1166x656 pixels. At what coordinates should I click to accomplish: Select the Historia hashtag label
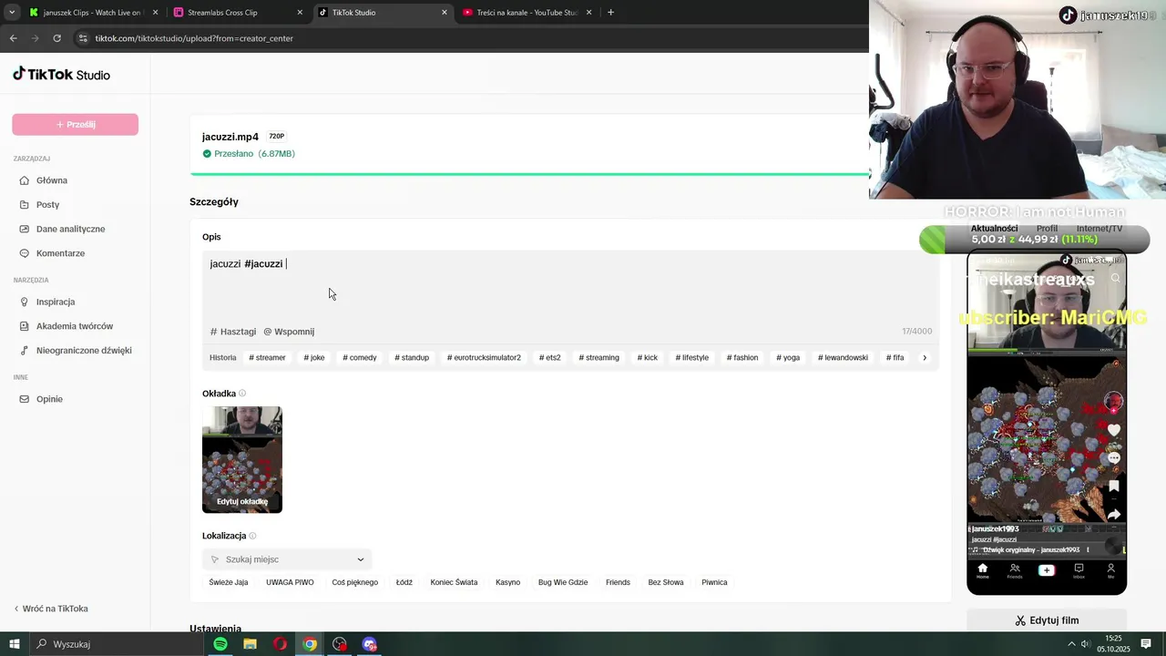[222, 357]
